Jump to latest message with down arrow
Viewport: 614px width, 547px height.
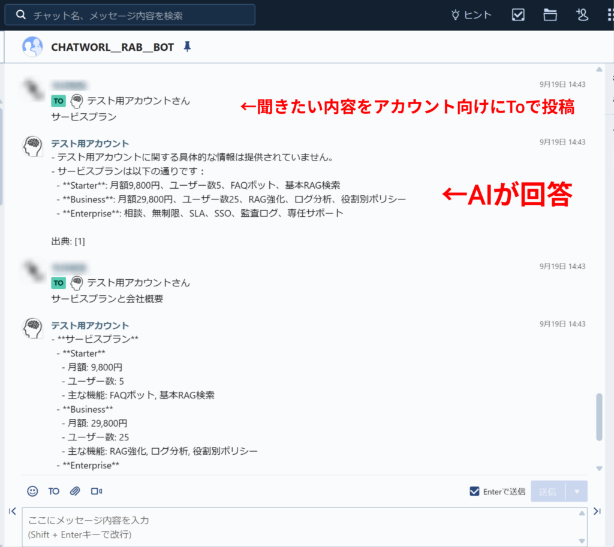pyautogui.click(x=599, y=469)
